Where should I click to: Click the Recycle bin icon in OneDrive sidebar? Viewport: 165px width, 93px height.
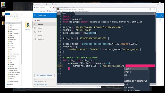[x=35, y=39]
